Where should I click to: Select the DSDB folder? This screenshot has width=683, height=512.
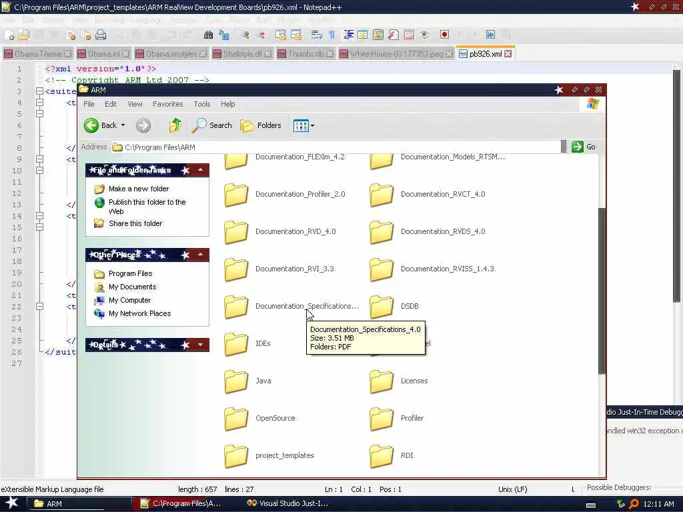394,306
